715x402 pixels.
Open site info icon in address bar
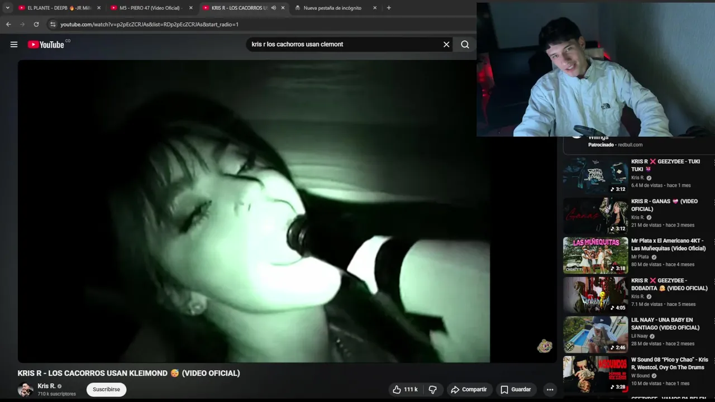(x=53, y=25)
